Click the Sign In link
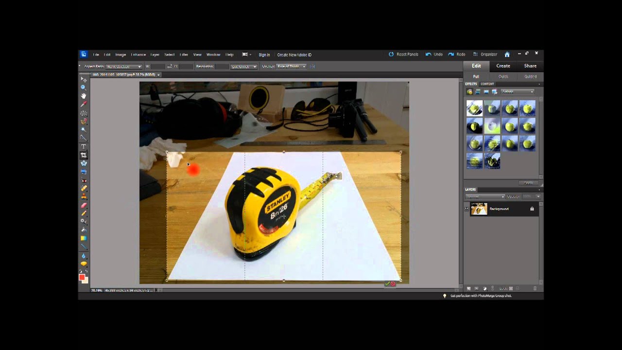The width and height of the screenshot is (622, 350). (264, 54)
